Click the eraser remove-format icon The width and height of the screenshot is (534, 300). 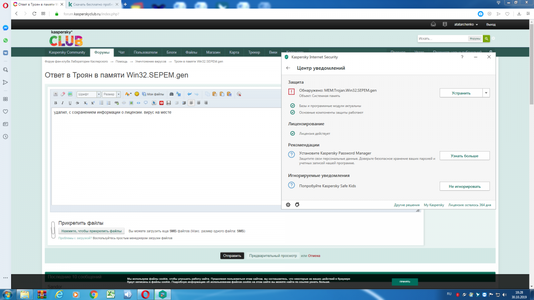pyautogui.click(x=63, y=94)
